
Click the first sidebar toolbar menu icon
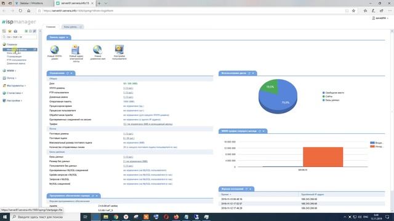(4, 31)
